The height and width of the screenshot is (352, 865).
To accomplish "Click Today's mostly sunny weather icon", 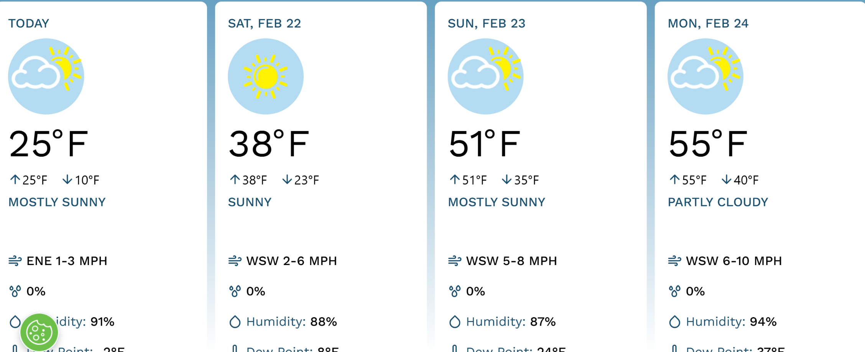I will click(46, 76).
